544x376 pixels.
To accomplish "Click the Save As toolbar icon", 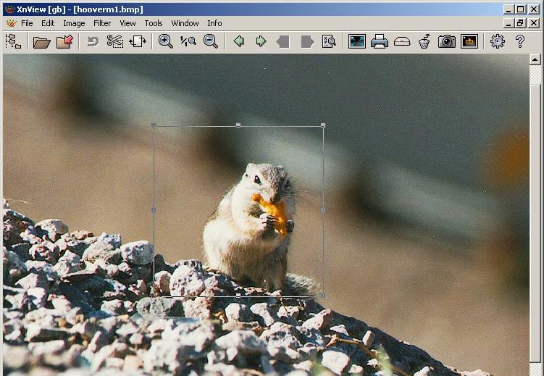I will pos(65,41).
